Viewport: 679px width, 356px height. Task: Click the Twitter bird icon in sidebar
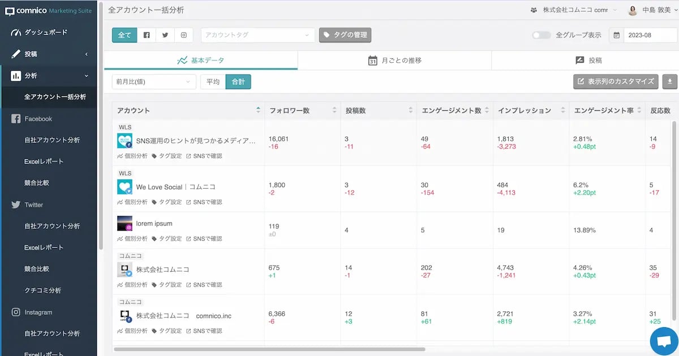16,205
